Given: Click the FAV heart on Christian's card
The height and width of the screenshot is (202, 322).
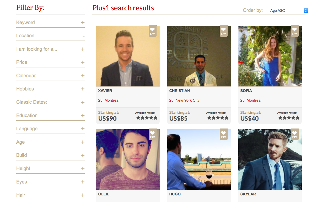Looking at the screenshot, I should (x=224, y=31).
